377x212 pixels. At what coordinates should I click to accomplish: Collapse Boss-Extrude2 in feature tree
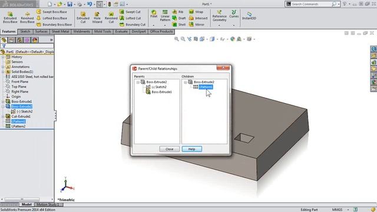(3, 107)
